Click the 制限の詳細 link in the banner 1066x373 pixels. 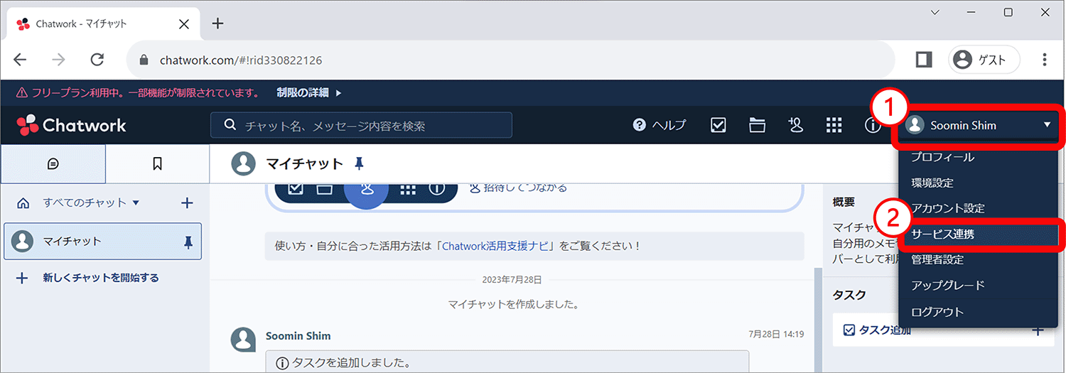(x=309, y=92)
